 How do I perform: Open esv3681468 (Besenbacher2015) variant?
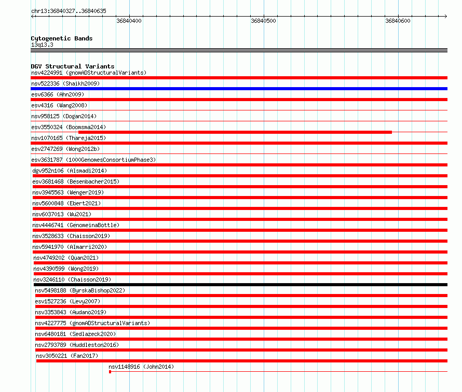point(76,181)
